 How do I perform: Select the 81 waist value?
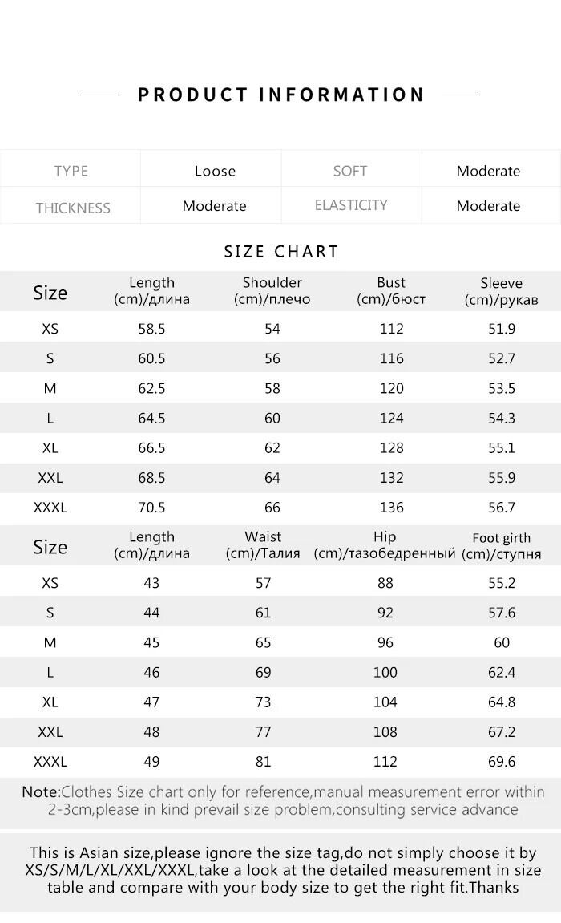pos(263,762)
